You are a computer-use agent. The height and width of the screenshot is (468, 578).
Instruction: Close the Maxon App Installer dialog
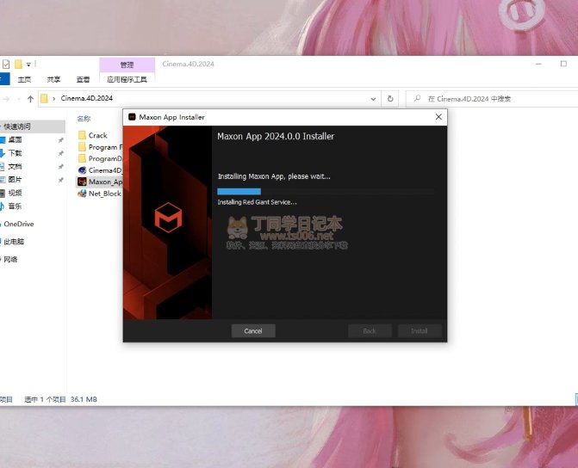tap(438, 117)
